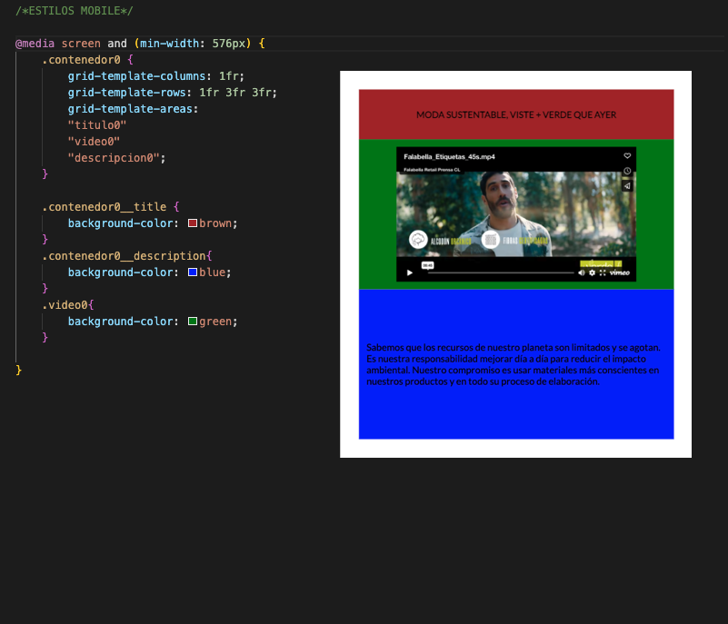Click the "titulo0" string
Image resolution: width=728 pixels, height=624 pixels.
(x=97, y=125)
